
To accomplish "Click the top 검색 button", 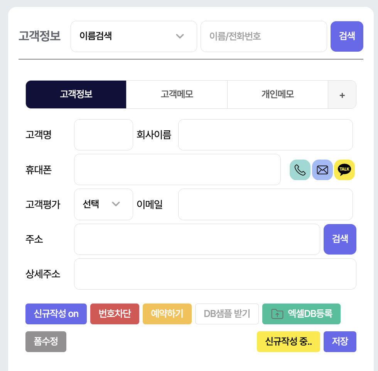I will click(347, 36).
